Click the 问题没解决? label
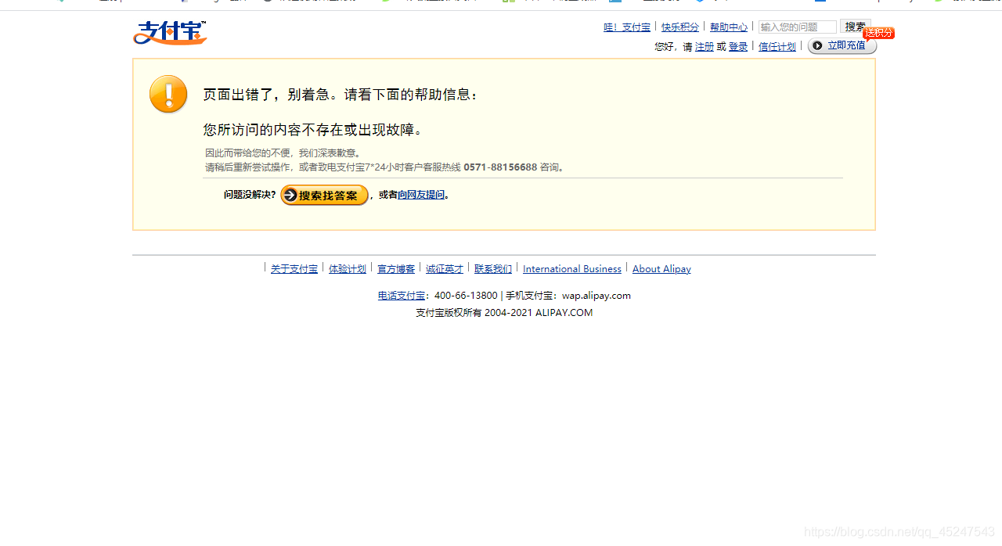1002x546 pixels. point(250,195)
